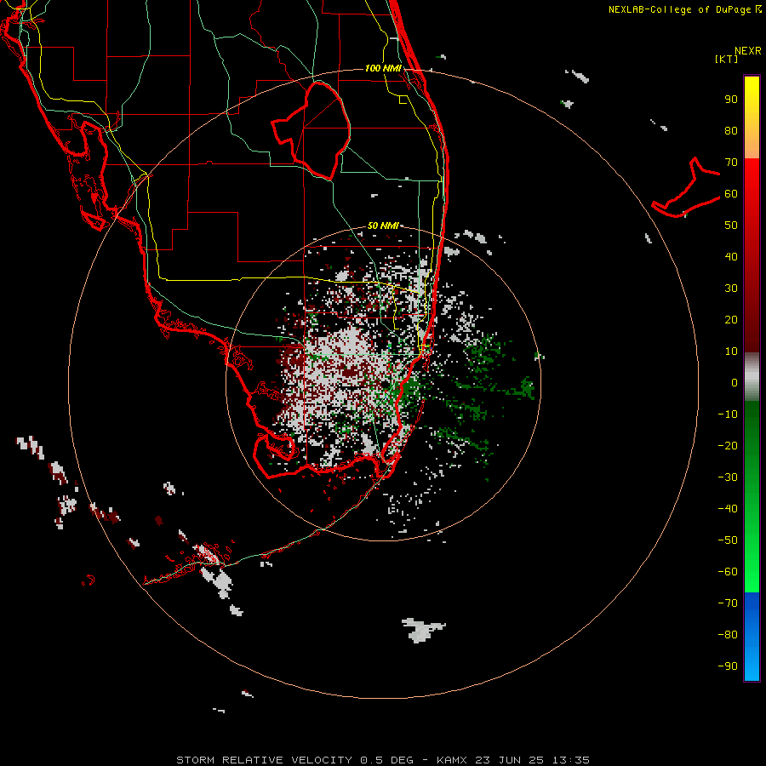Click the -40 value on velocity scale
This screenshot has width=766, height=766.
728,509
